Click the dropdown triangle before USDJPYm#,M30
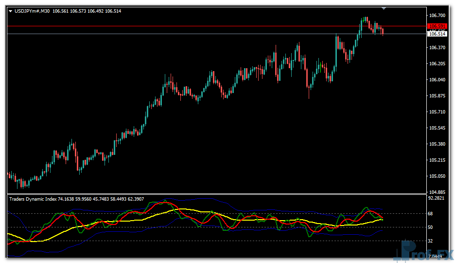The height and width of the screenshot is (263, 455). tap(10, 11)
